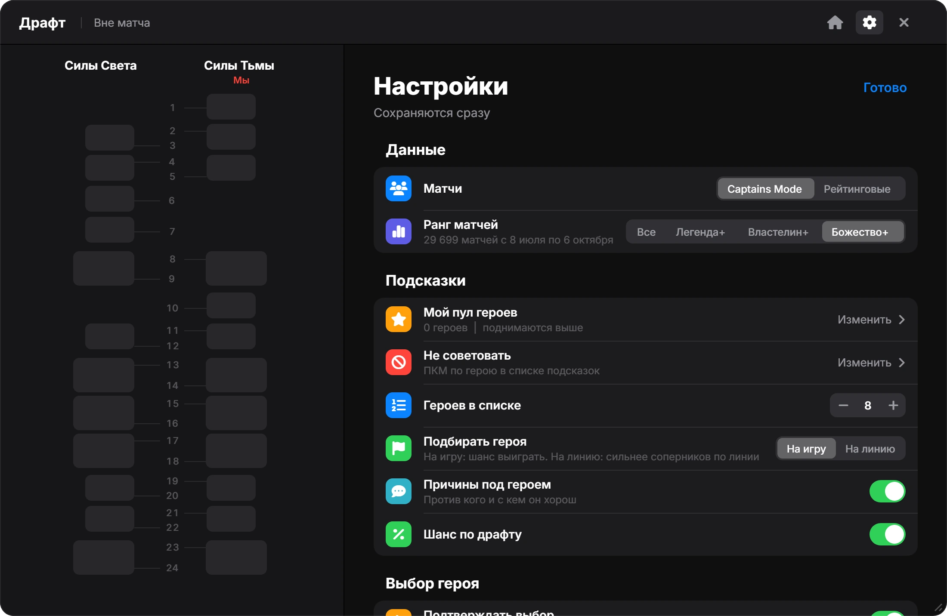Choose Божество+ rank filter
Image resolution: width=947 pixels, height=616 pixels.
pos(863,232)
